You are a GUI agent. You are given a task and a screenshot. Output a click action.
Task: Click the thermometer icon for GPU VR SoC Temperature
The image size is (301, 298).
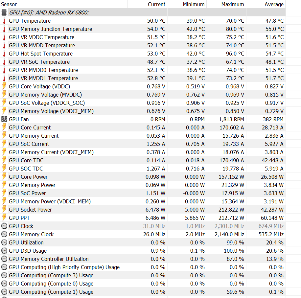4,62
